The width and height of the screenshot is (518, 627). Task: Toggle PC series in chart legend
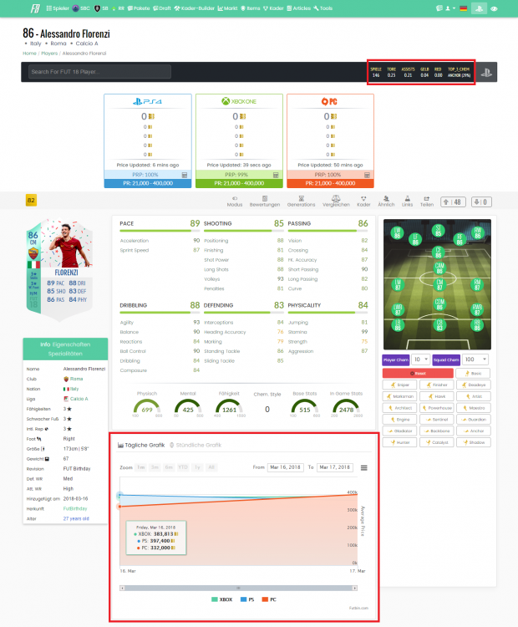point(269,599)
